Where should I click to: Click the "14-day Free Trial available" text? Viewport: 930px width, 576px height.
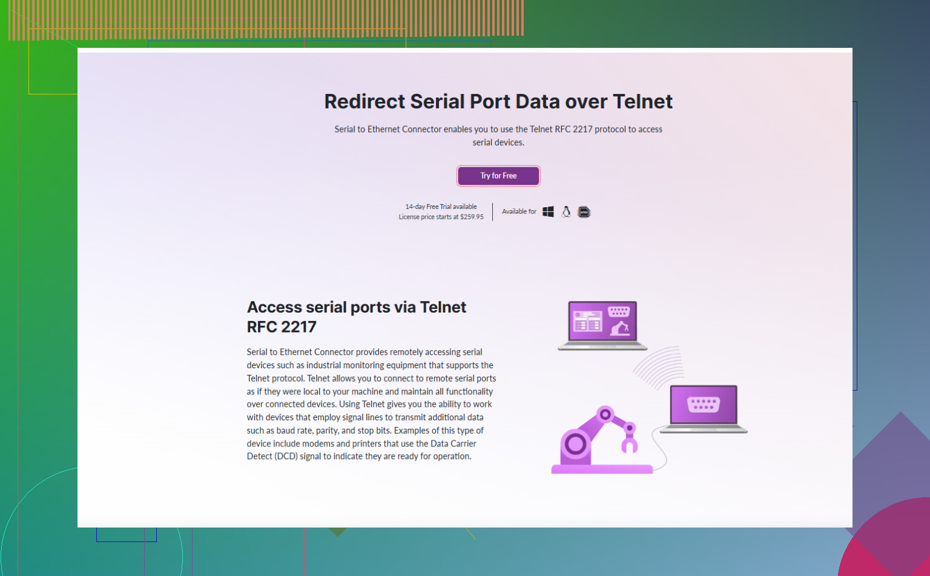point(441,207)
